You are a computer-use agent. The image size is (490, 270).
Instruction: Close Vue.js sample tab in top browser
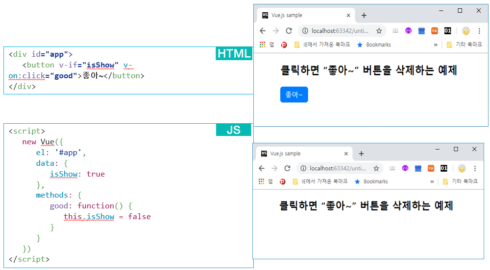click(x=348, y=15)
